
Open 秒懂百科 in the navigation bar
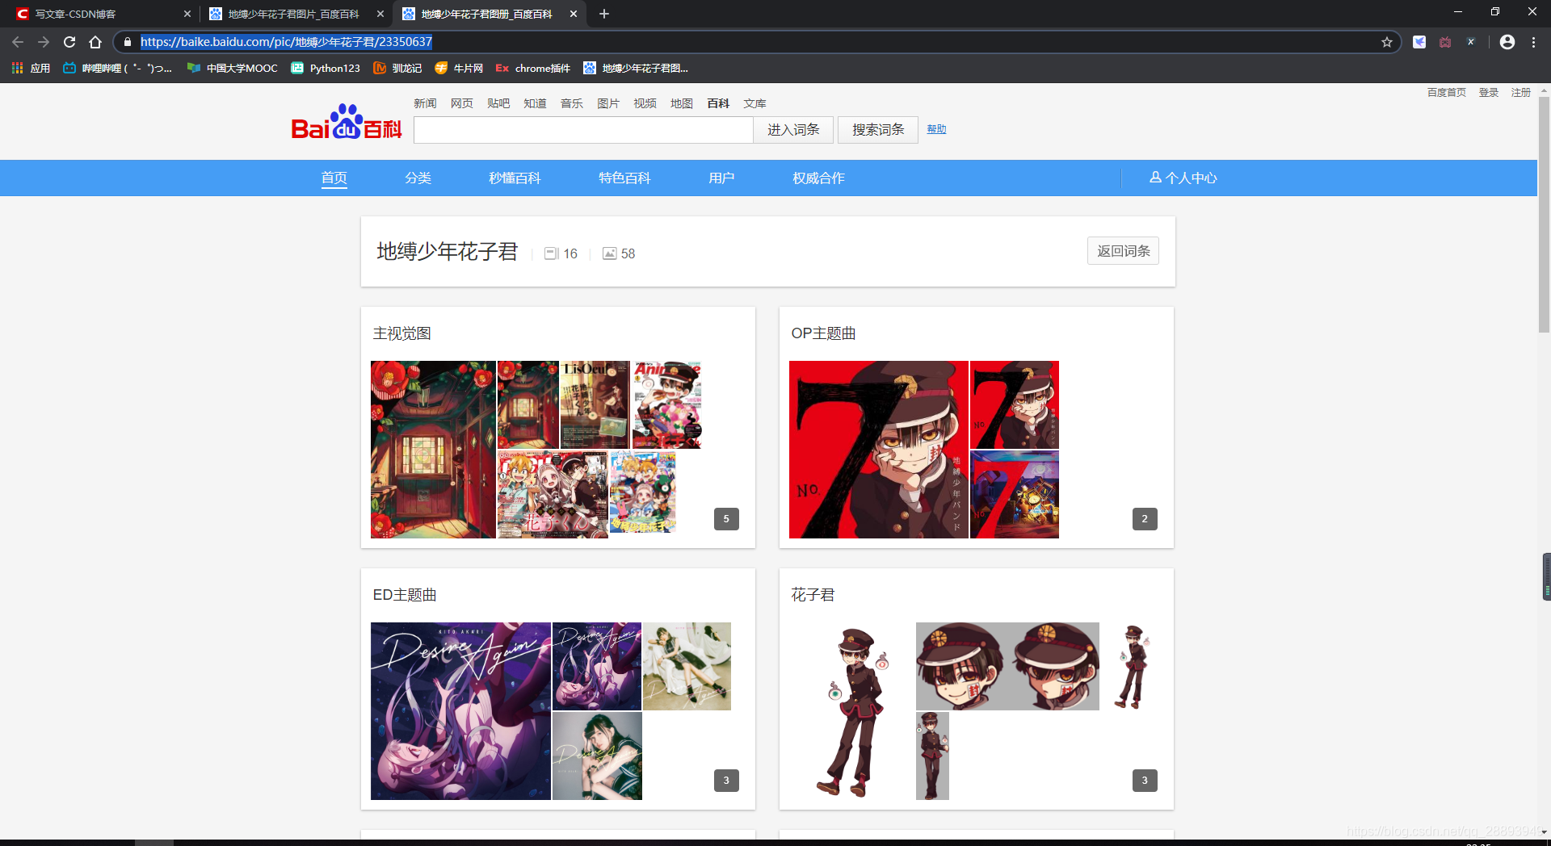click(x=515, y=178)
